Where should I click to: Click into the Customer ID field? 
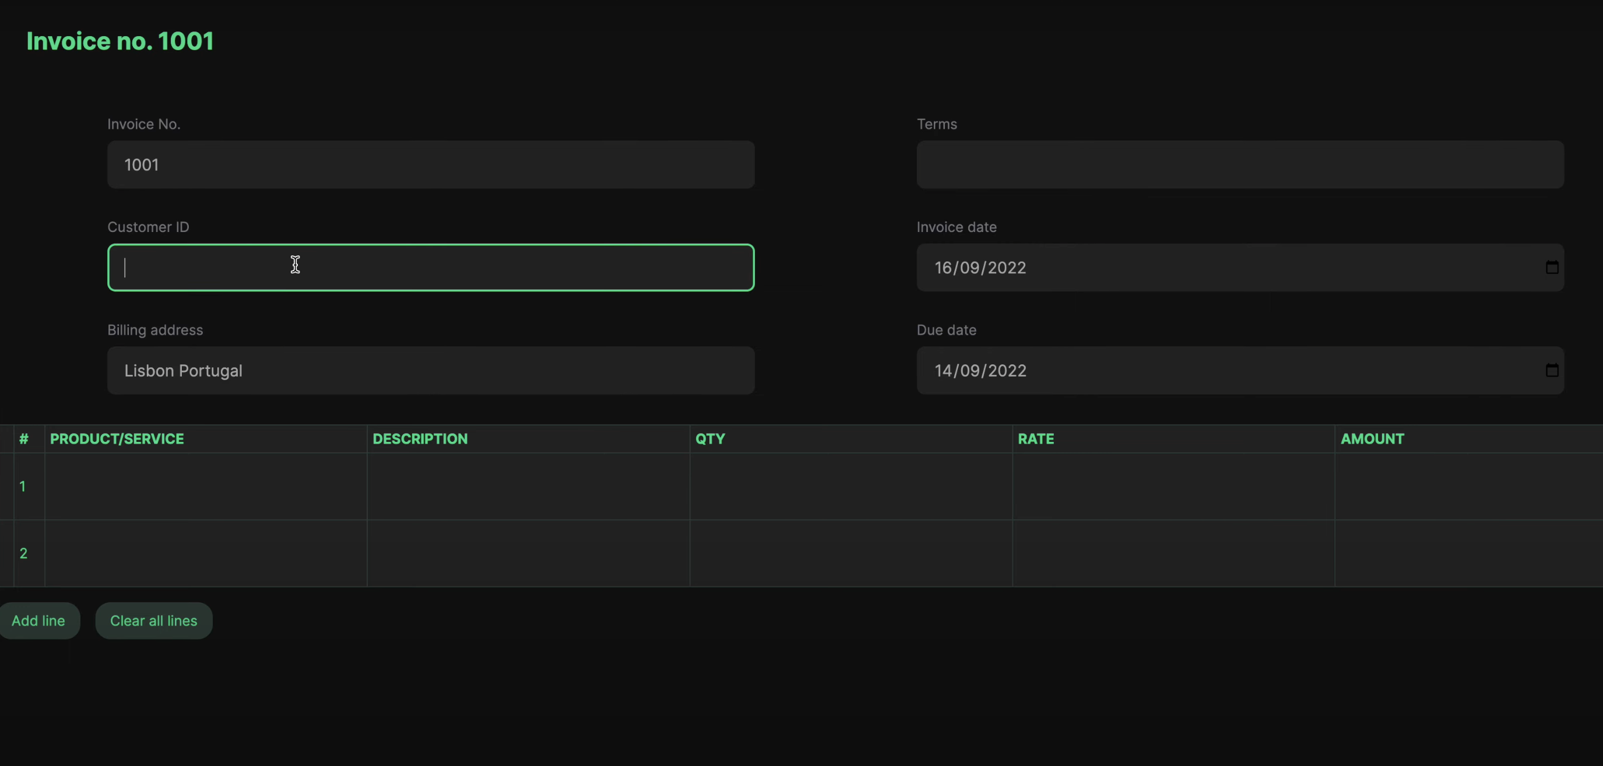click(x=431, y=268)
